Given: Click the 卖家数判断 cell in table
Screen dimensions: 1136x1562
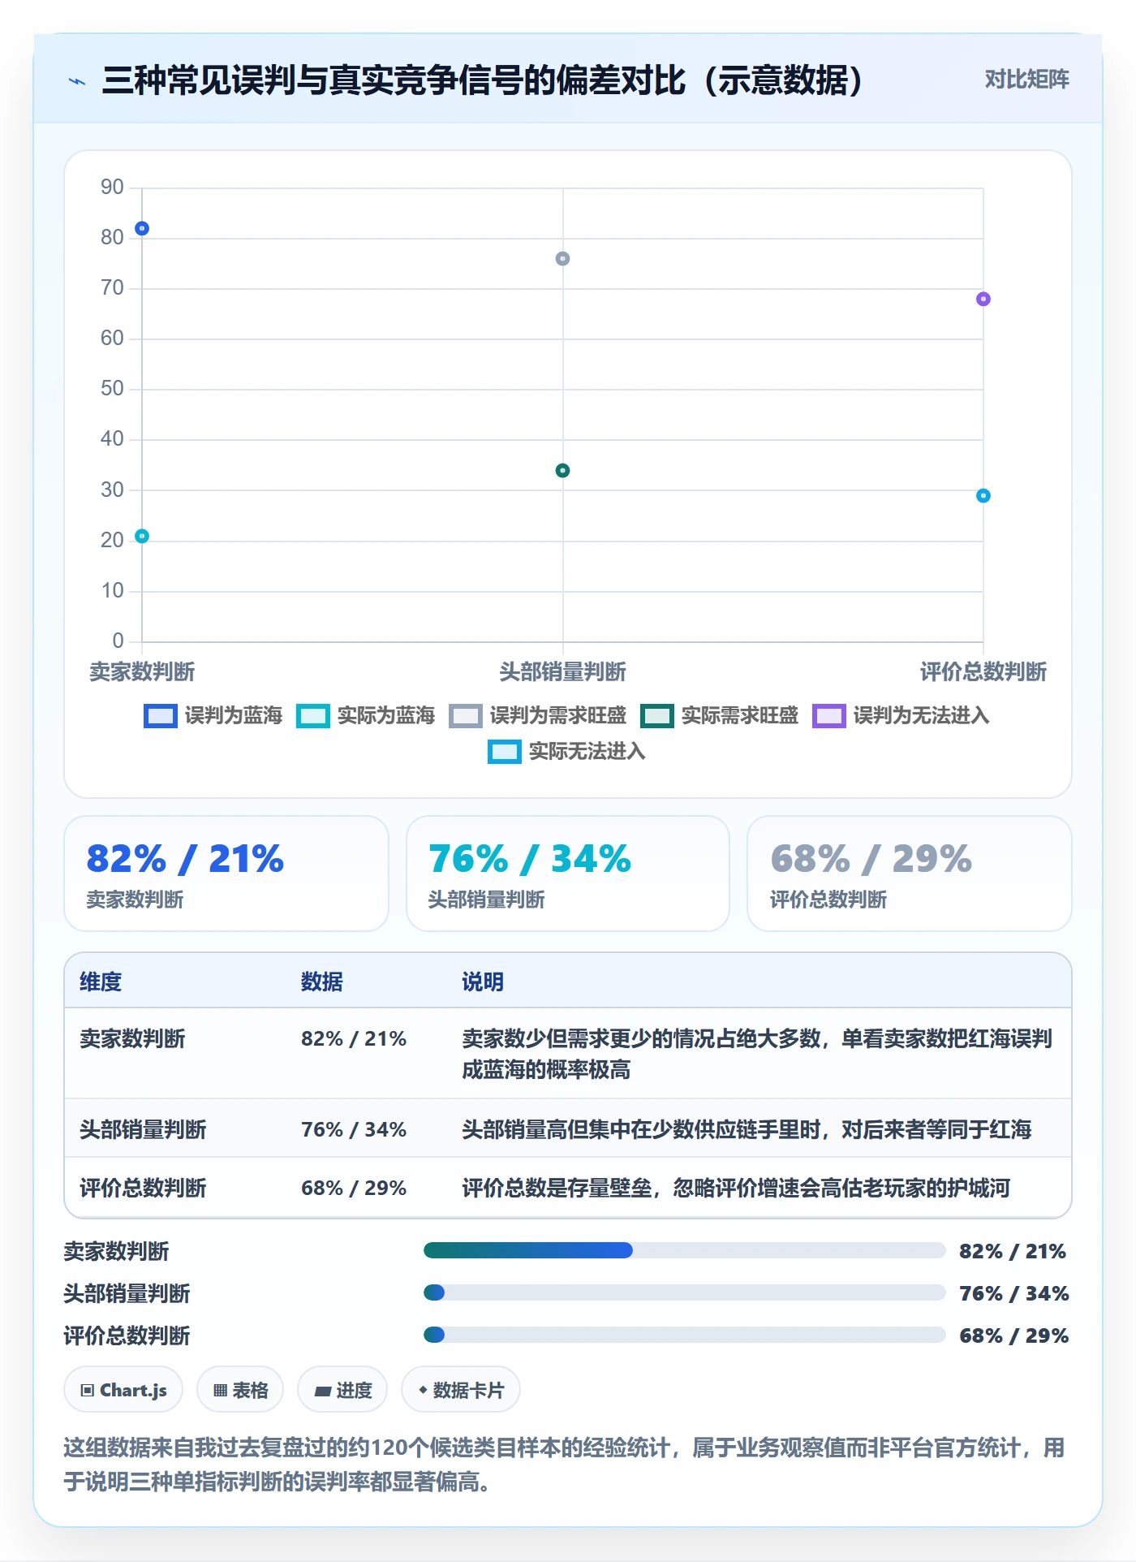Looking at the screenshot, I should tap(132, 1039).
